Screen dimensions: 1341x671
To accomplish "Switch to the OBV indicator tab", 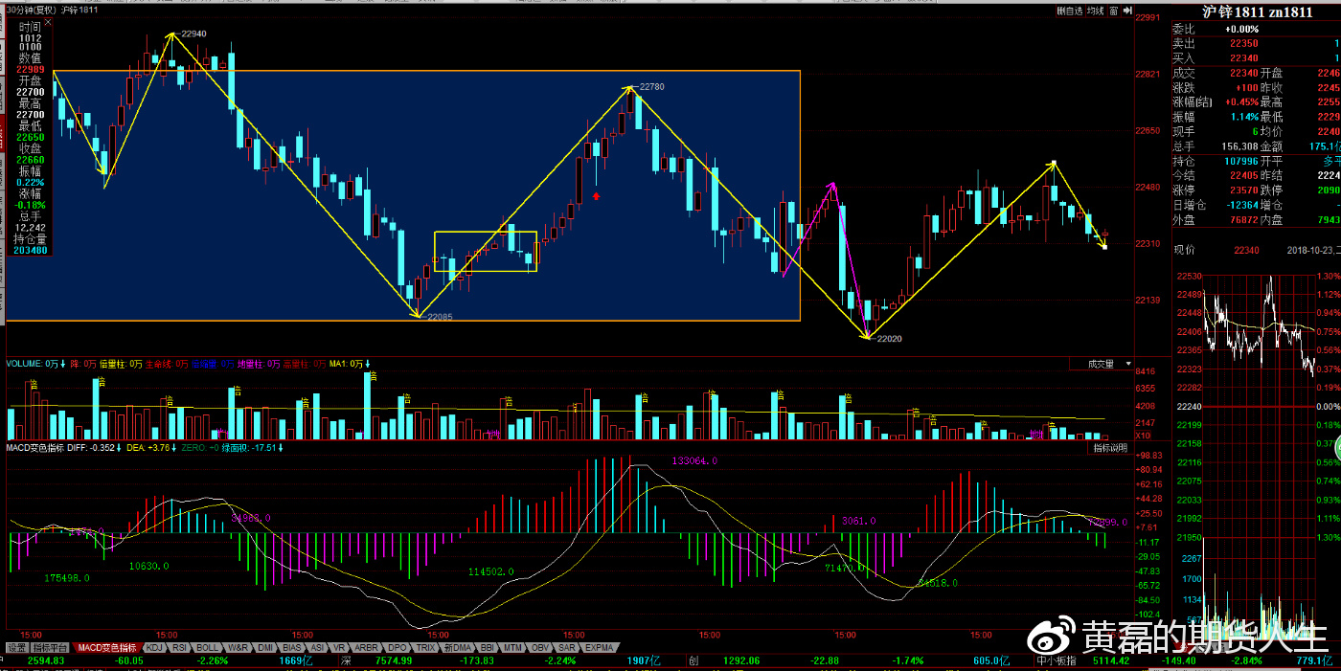I will pos(540,648).
